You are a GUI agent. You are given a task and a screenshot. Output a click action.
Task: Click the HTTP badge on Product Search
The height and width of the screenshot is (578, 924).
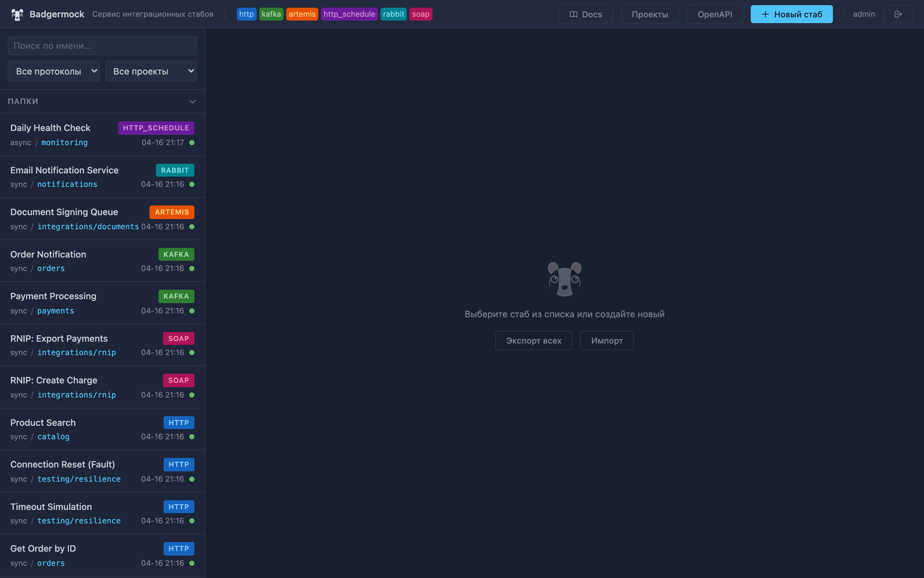[x=179, y=423]
